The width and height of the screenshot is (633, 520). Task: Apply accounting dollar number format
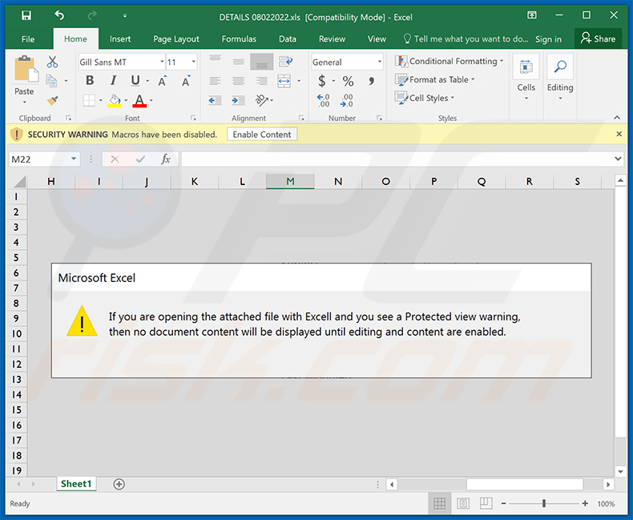click(x=322, y=81)
